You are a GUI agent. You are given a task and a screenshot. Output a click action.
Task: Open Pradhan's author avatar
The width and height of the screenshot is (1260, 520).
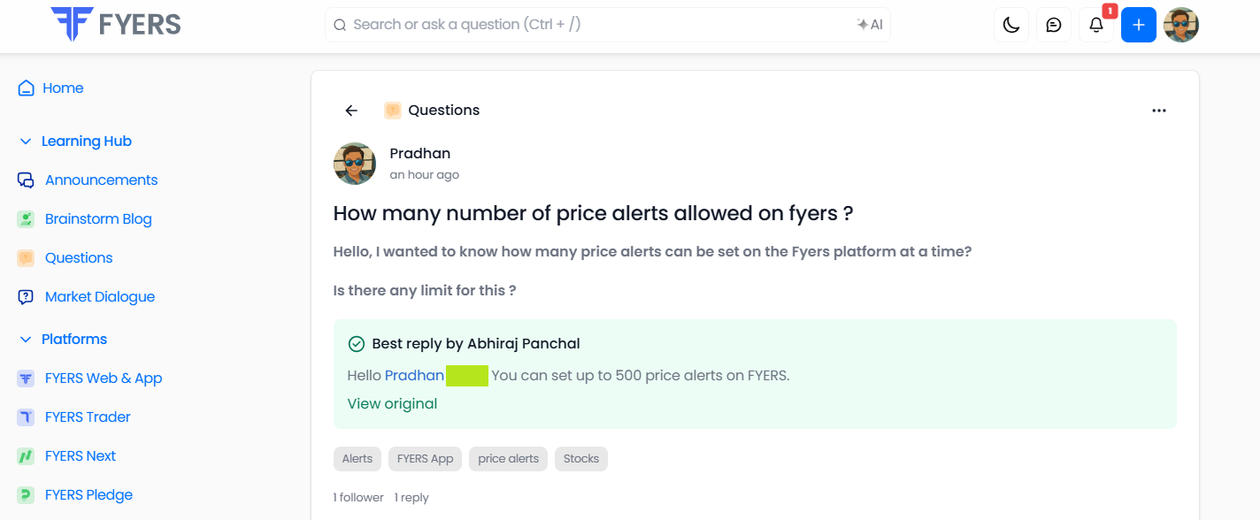[355, 164]
